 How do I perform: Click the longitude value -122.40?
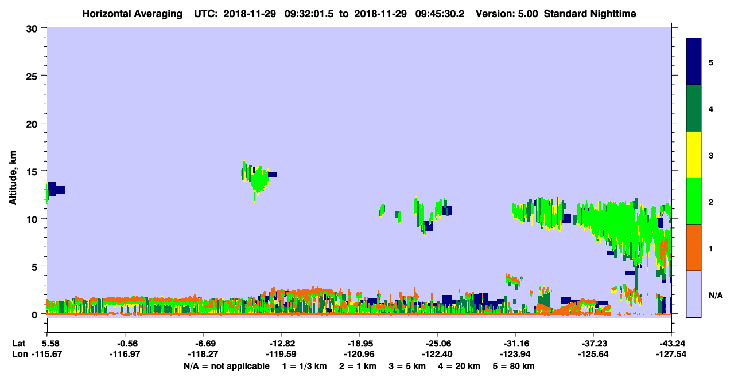point(437,354)
